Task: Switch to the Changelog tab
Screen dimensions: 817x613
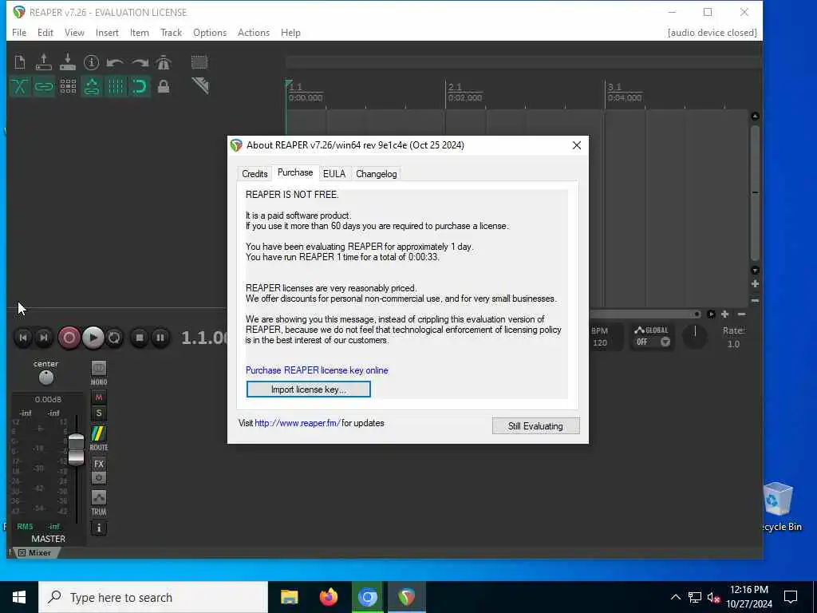Action: point(377,173)
